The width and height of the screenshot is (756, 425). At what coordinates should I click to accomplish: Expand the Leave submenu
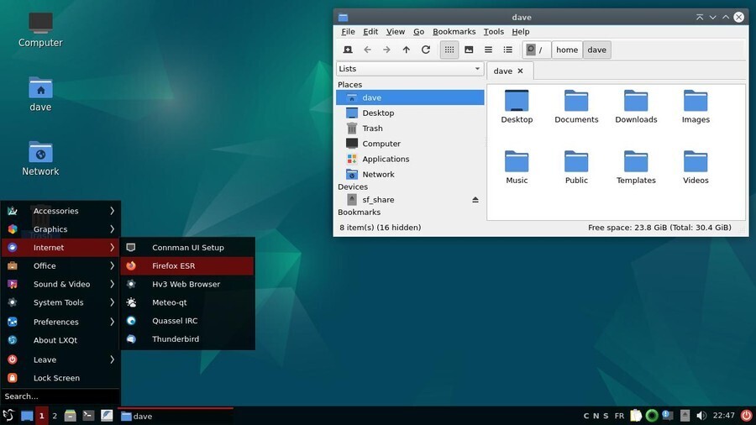click(60, 359)
